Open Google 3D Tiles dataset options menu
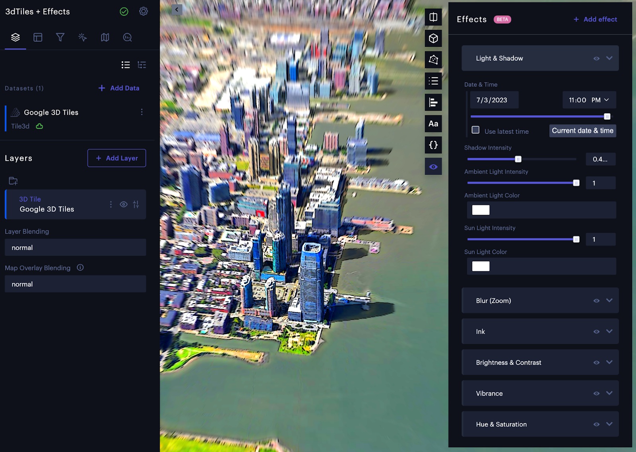The height and width of the screenshot is (452, 636). 142,112
